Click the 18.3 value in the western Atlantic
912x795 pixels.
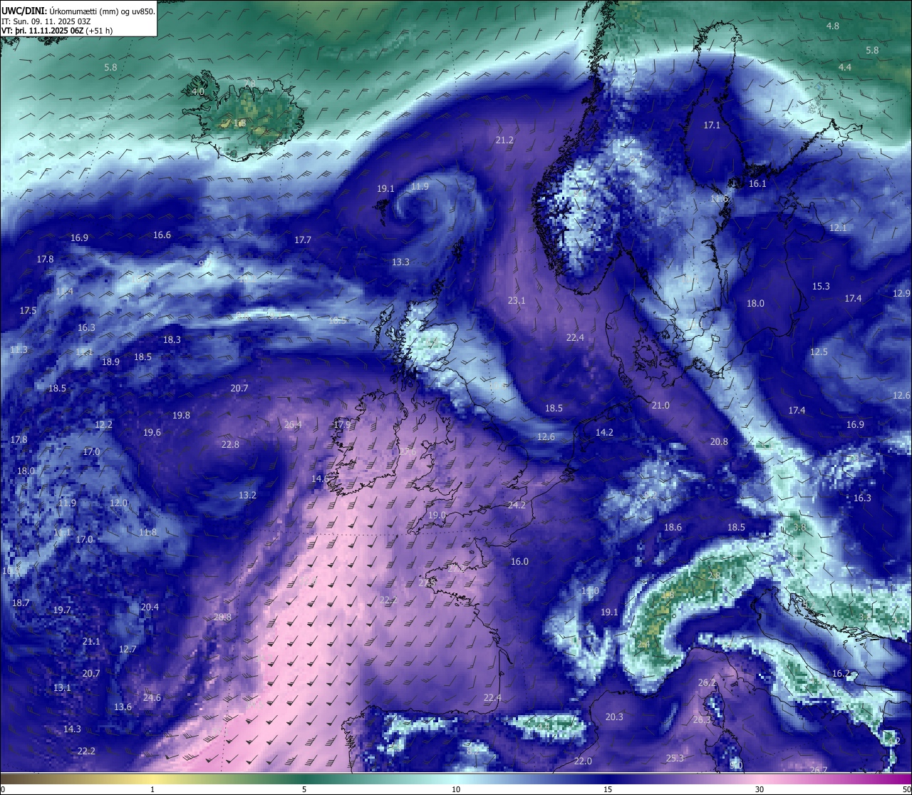coord(172,339)
